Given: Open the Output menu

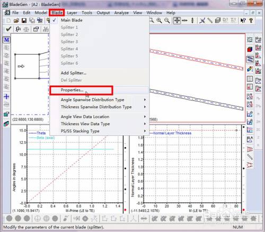Looking at the screenshot, I should (x=103, y=13).
